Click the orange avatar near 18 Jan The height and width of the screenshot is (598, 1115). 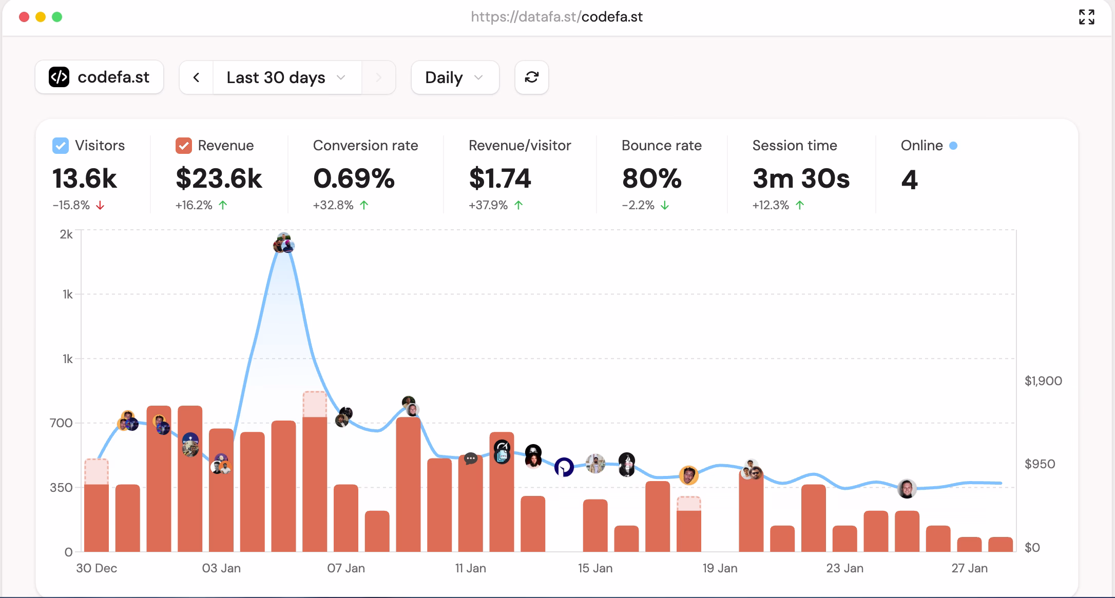[688, 475]
